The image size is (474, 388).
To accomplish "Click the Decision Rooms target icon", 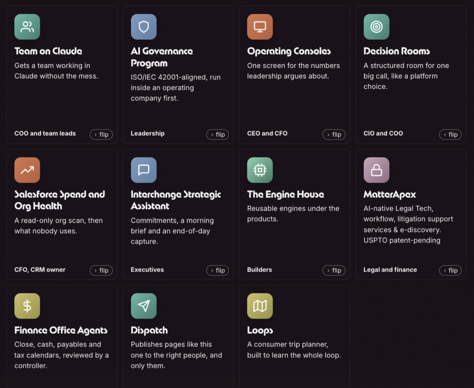I will pos(376,27).
